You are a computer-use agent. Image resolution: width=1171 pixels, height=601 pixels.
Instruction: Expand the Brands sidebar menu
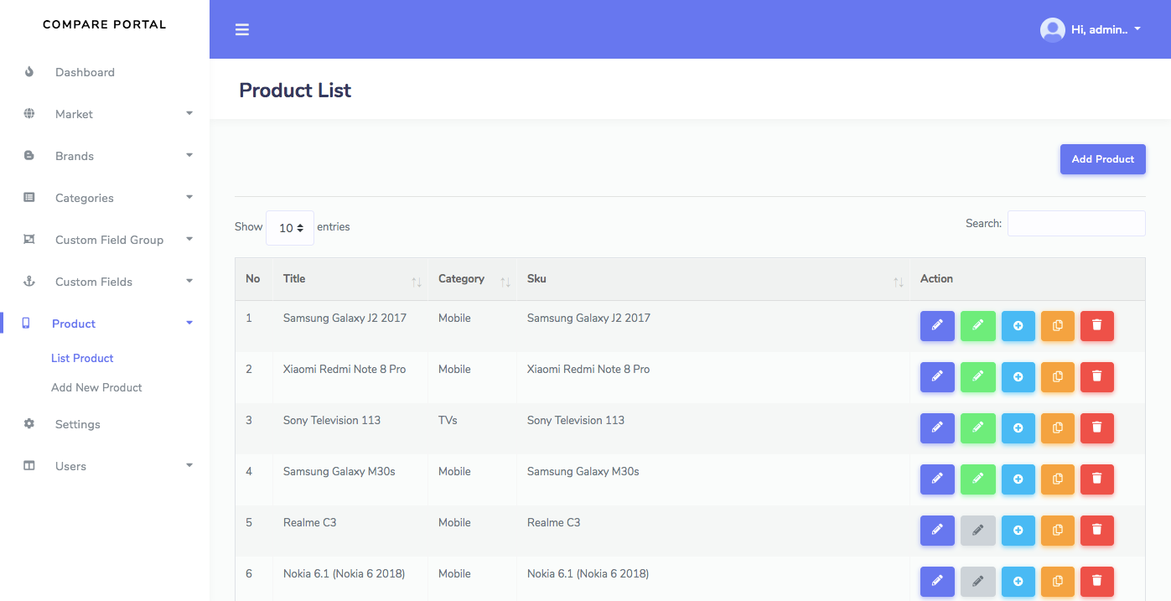coord(105,156)
